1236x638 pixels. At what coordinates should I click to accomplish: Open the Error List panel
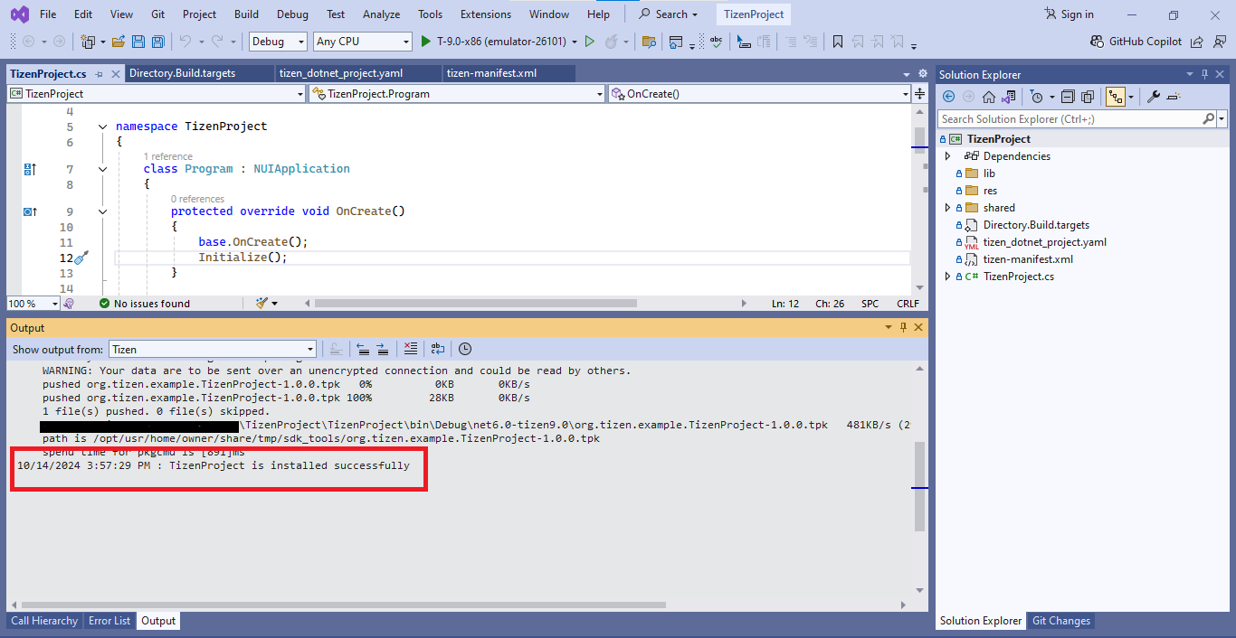[109, 621]
